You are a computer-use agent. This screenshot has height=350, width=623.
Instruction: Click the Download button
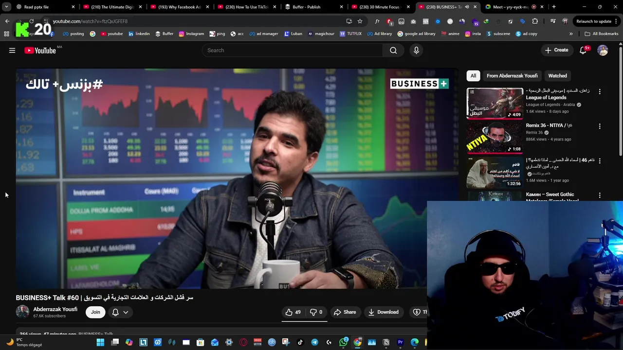point(384,312)
